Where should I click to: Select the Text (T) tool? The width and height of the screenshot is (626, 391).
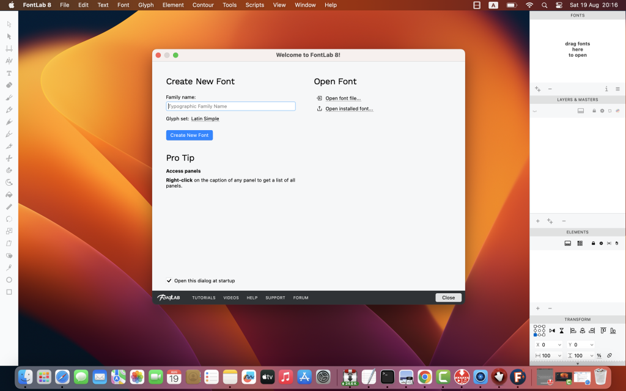[x=9, y=73]
